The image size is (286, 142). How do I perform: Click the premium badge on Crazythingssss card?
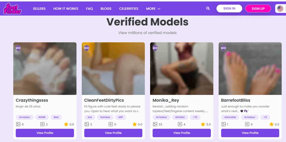point(18,48)
